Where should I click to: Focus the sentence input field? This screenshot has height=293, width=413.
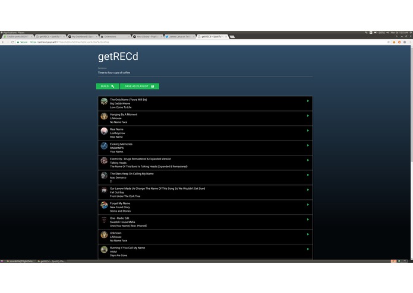tap(205, 73)
